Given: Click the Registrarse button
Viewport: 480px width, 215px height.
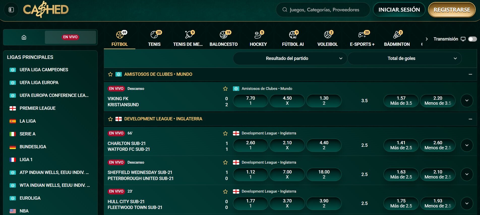Looking at the screenshot, I should click(452, 10).
